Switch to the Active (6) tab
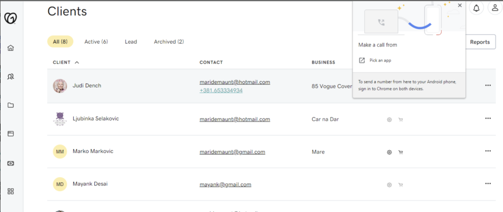This screenshot has height=212, width=503. click(96, 42)
